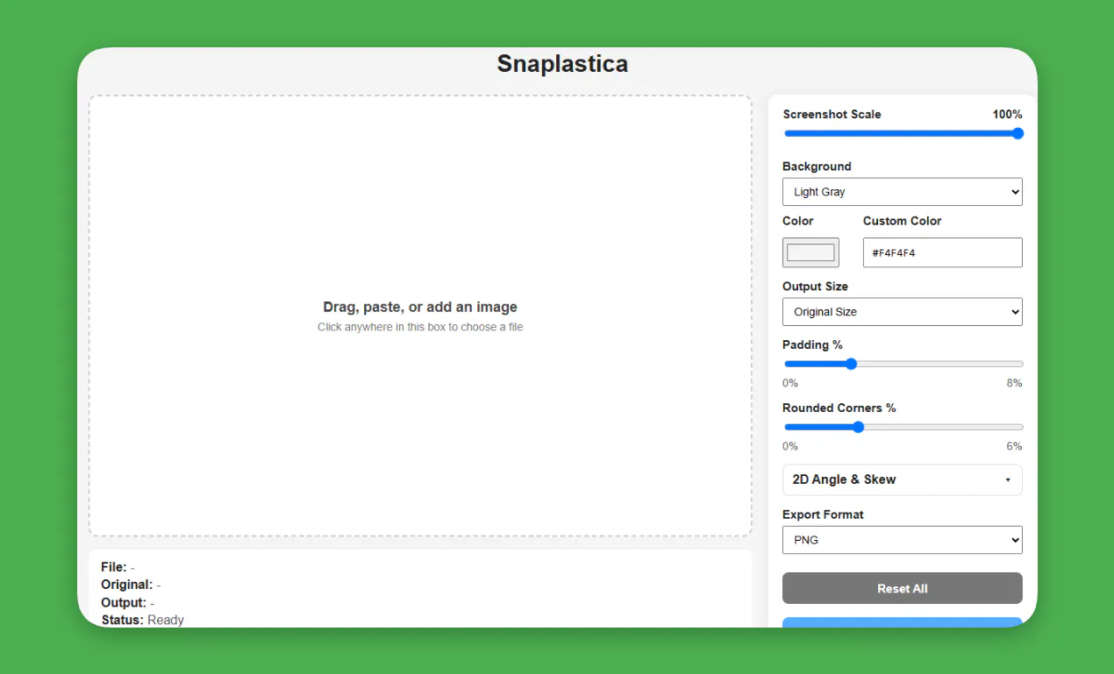Click the Snaplastica title
This screenshot has width=1114, height=674.
pos(562,64)
